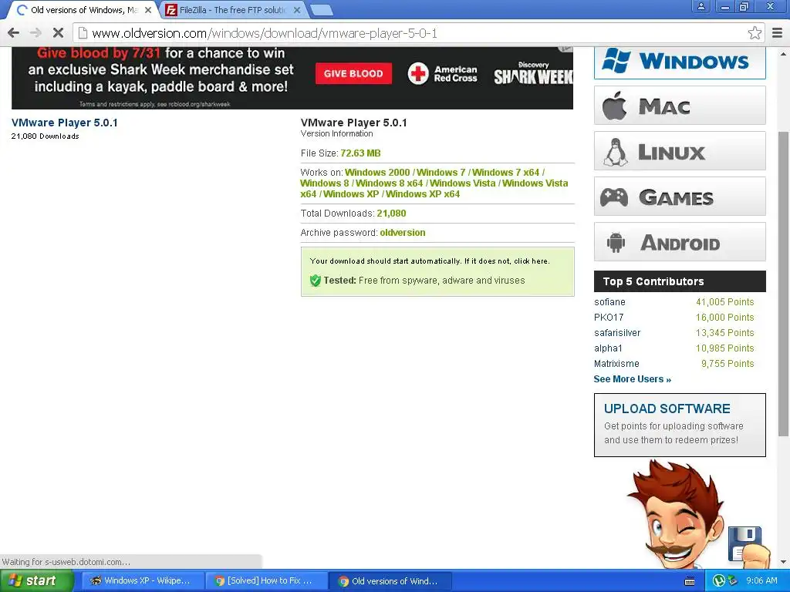
Task: Click the green circular tray icon
Action: click(719, 580)
